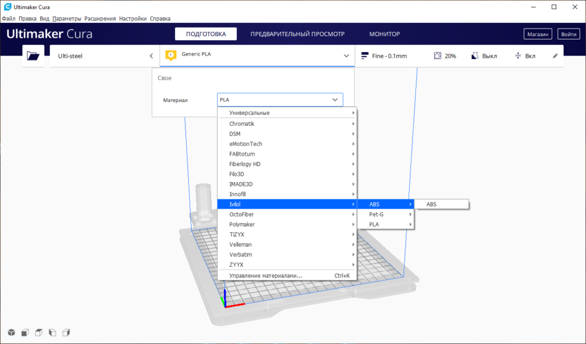Open the Расширения menu in menu bar
Image resolution: width=586 pixels, height=344 pixels.
(100, 18)
